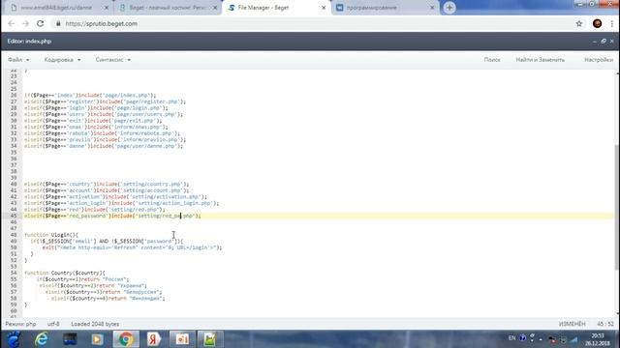Click the 45:52 cursor position indicator
This screenshot has width=620, height=348.
coord(604,324)
